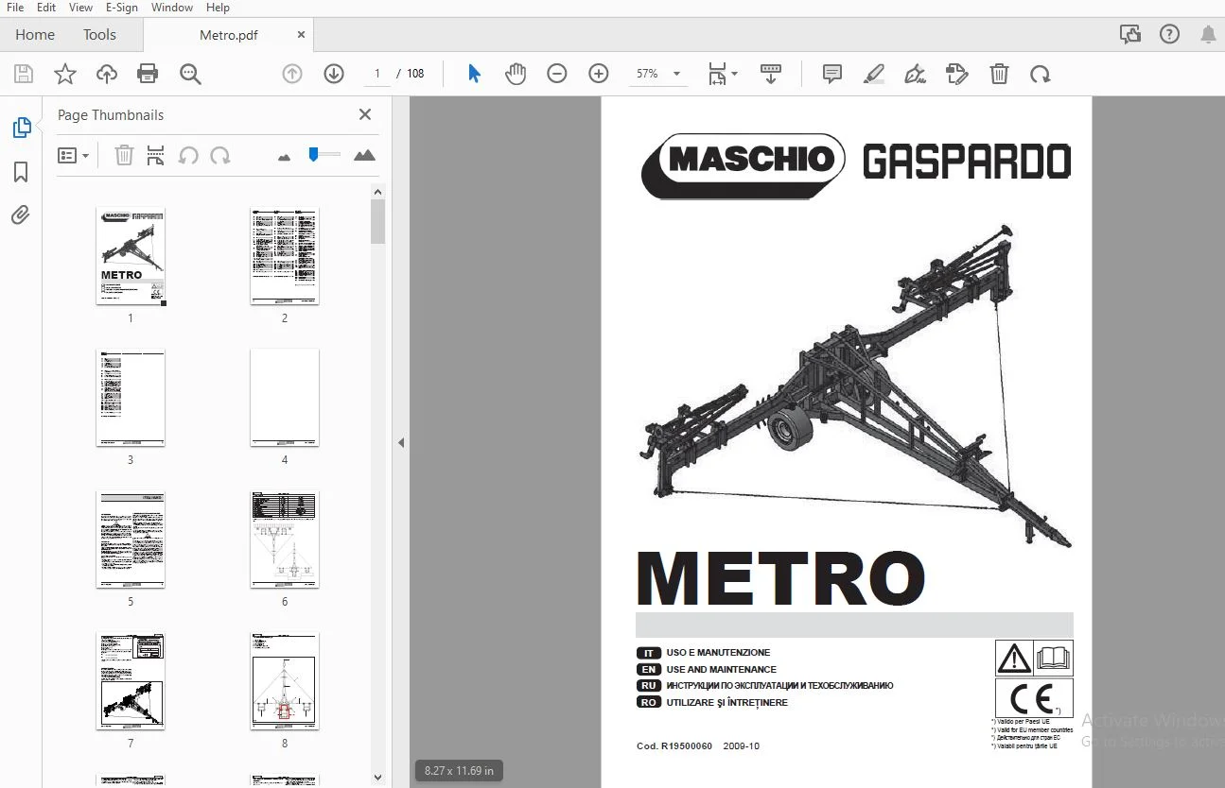Open the Edit menu

46,8
